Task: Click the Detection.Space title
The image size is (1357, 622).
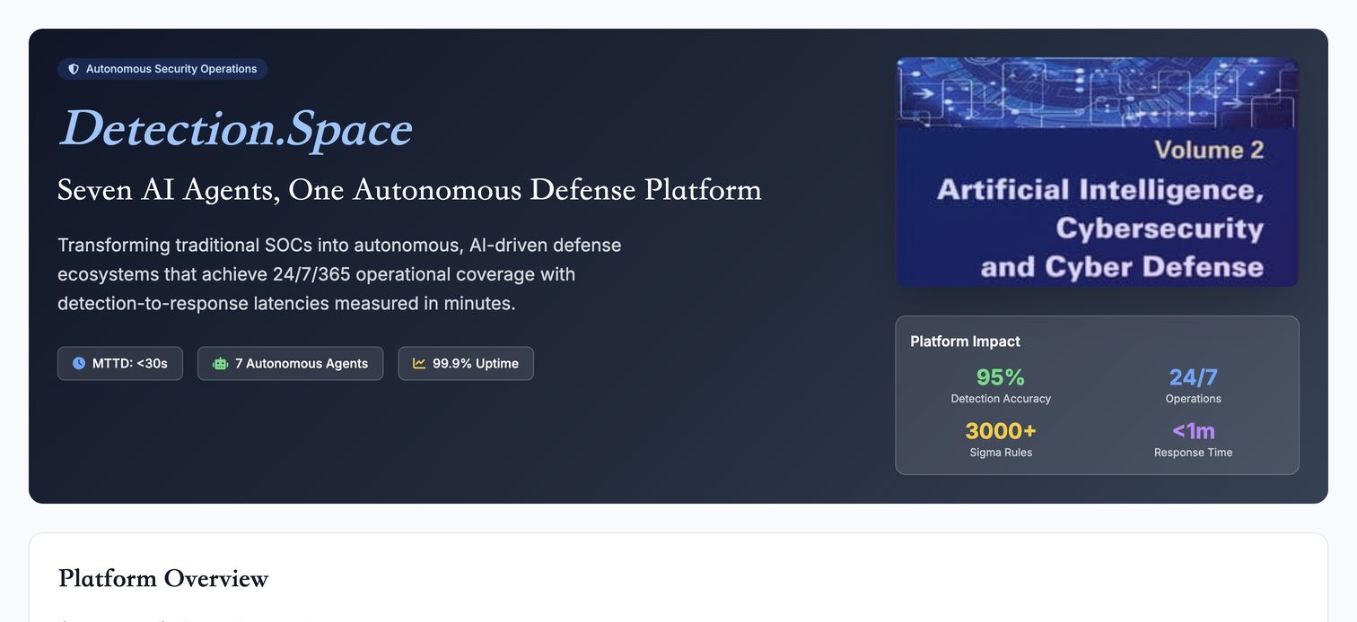Action: [235, 128]
